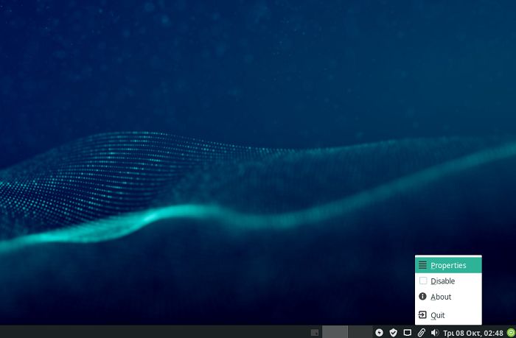Switch to the second darker workspace
The width and height of the screenshot is (516, 338).
click(360, 332)
